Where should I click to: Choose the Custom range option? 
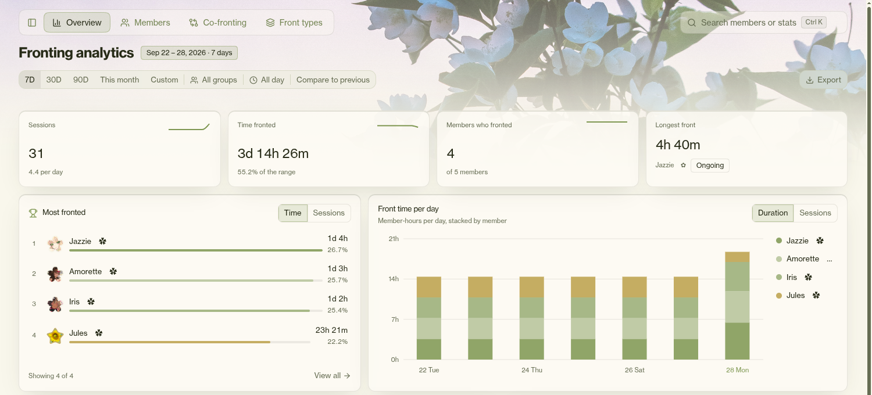coord(165,80)
